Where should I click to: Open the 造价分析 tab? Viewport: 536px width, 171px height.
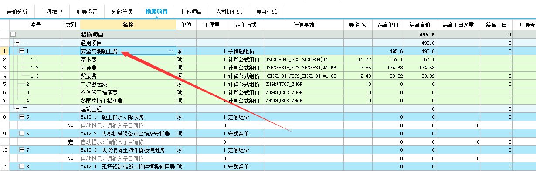[x=17, y=12]
